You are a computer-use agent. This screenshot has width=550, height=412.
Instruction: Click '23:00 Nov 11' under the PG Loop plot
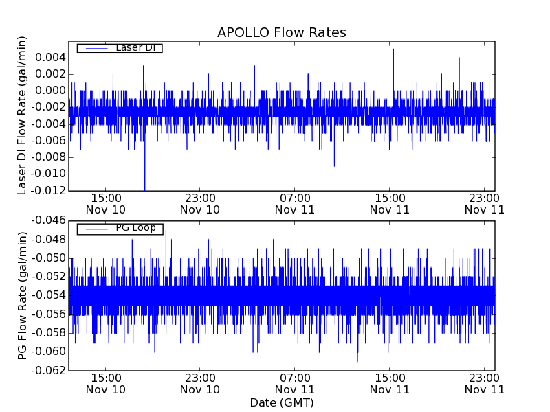485,384
